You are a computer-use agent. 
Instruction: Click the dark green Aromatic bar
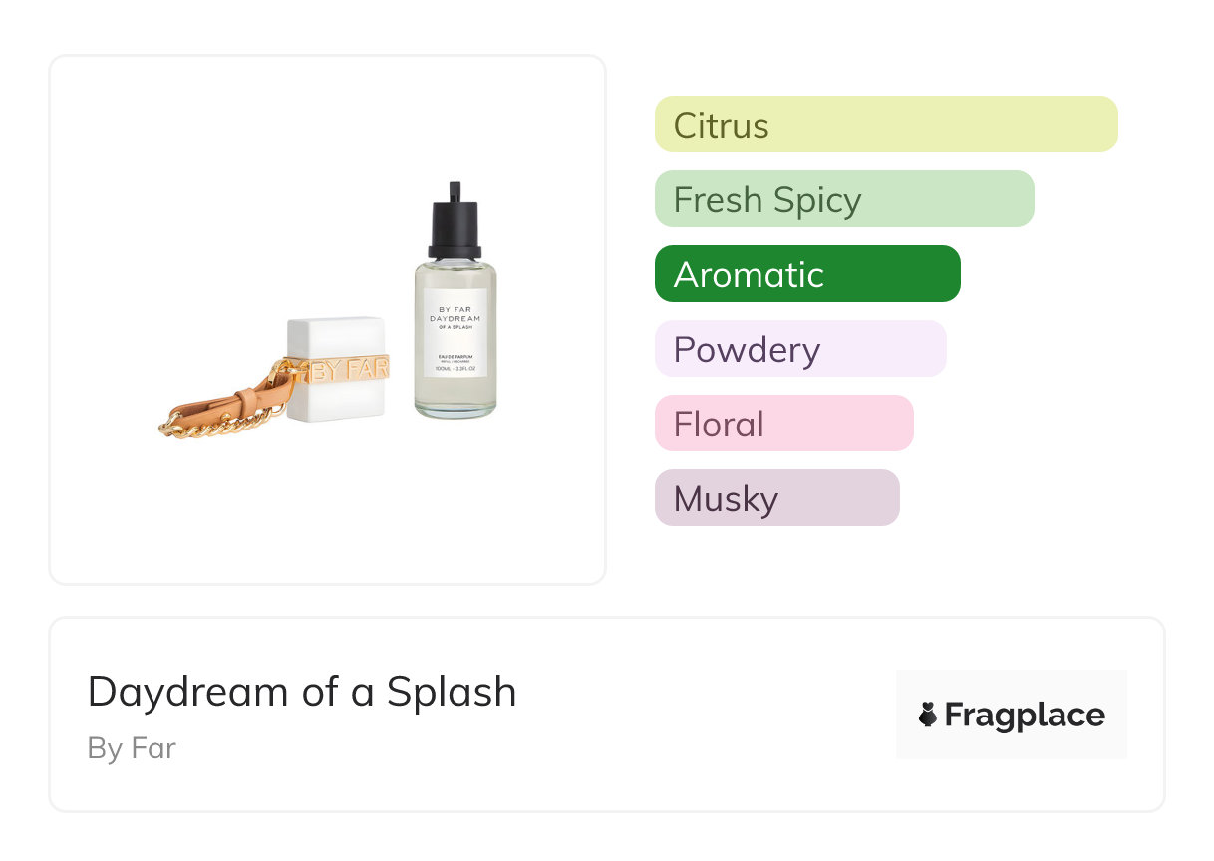[806, 274]
